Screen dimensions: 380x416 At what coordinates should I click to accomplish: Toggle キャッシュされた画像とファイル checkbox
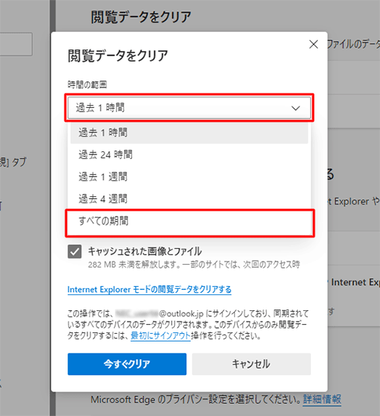pos(74,252)
